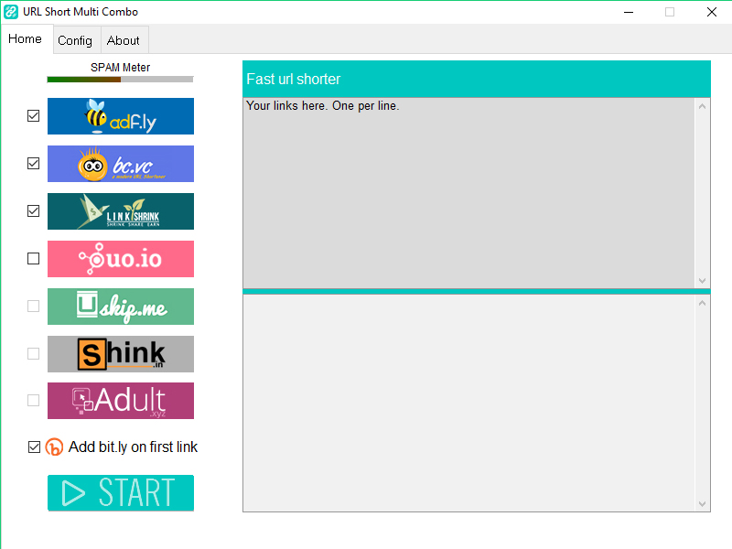
Task: Toggle the Adult.xyz checkbox
Action: [33, 401]
